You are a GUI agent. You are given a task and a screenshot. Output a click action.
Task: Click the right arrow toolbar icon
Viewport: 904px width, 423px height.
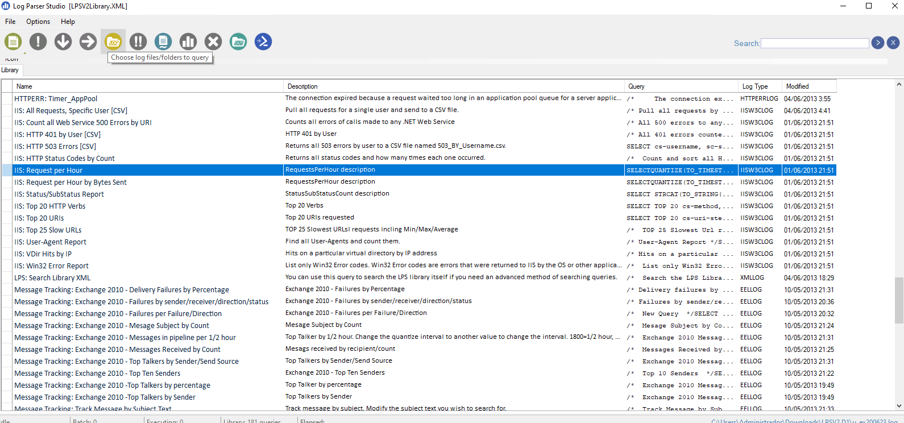(88, 42)
